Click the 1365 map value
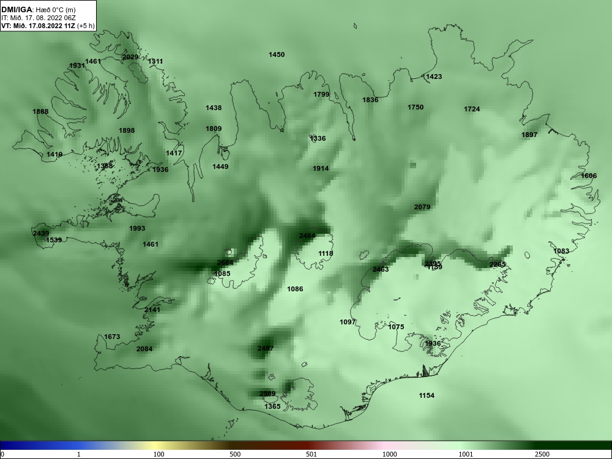 tap(272, 406)
